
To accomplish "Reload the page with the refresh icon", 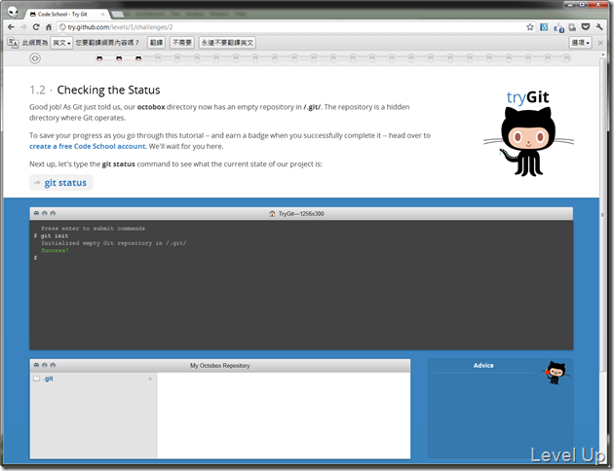I will pos(36,27).
